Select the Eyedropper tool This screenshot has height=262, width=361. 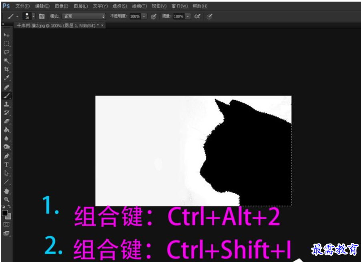pyautogui.click(x=6, y=78)
